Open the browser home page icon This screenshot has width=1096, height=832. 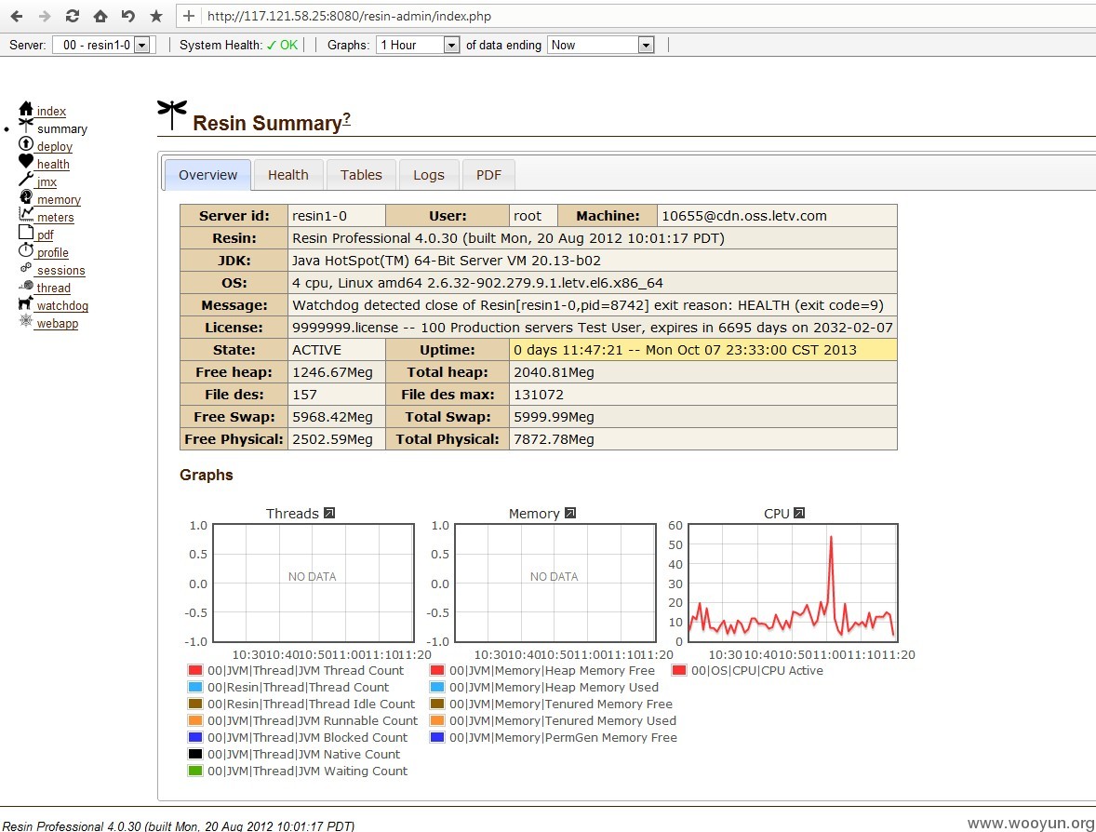(x=100, y=16)
